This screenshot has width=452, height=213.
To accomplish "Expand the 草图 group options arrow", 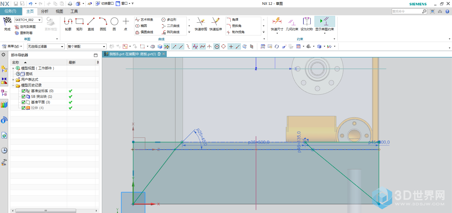I will (x=57, y=39).
